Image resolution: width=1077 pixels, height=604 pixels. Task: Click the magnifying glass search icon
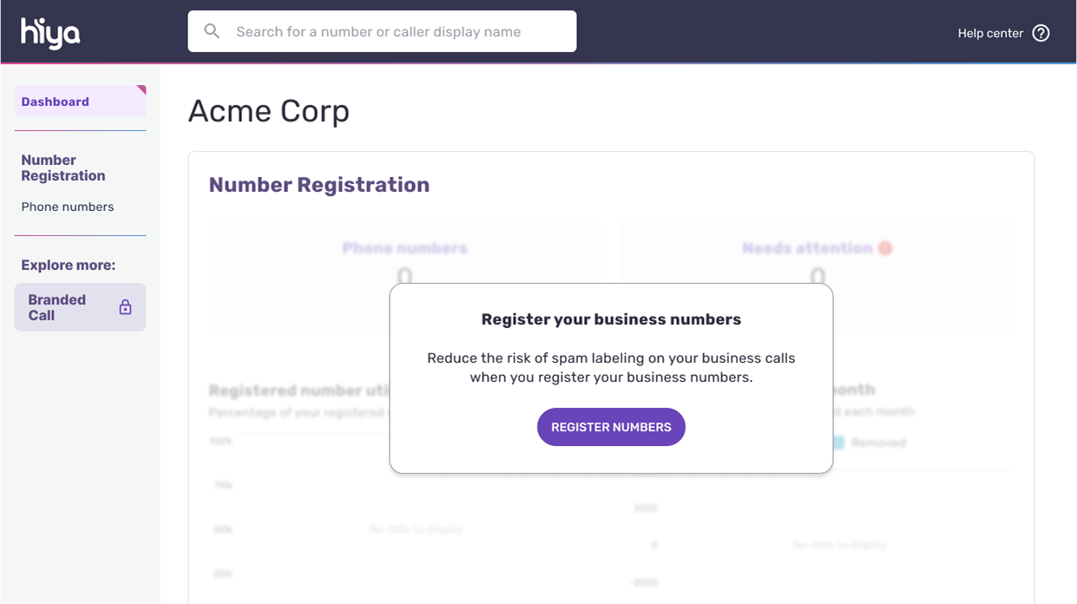pyautogui.click(x=212, y=30)
